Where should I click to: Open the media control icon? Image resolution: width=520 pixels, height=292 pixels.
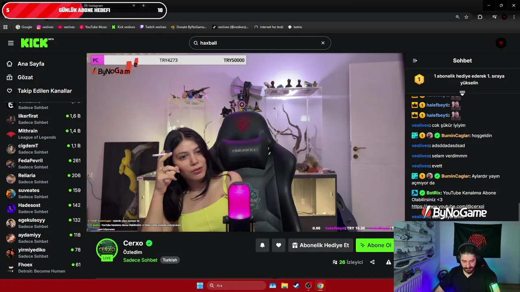494,17
